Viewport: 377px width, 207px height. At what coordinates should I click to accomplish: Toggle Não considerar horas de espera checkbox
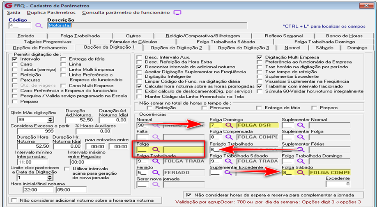pos(189,195)
